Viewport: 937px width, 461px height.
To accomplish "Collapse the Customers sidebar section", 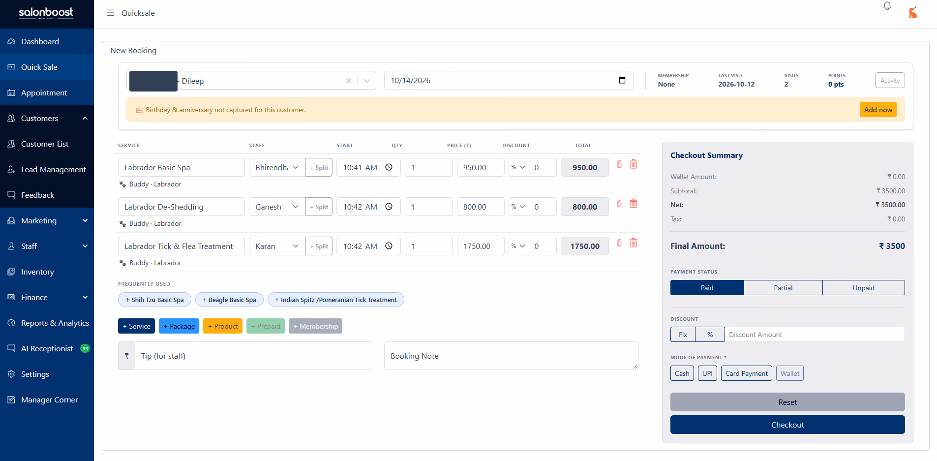I will coord(85,118).
